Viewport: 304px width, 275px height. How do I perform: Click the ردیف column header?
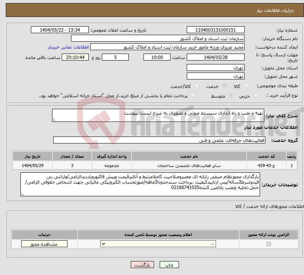pyautogui.click(x=292, y=156)
